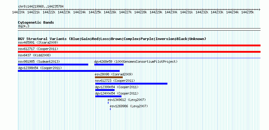Screen dimensions: 269x130
Task: Click the 144228k ruler tick label
Action: pyautogui.click(x=141, y=12)
